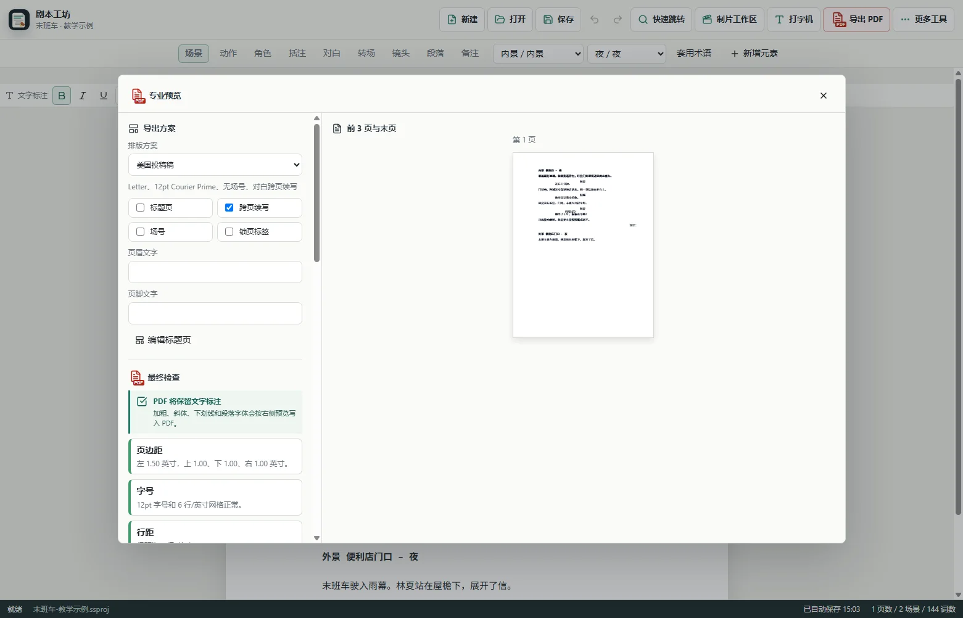Open the 排版方案 美国投稿稿 dropdown

point(215,165)
